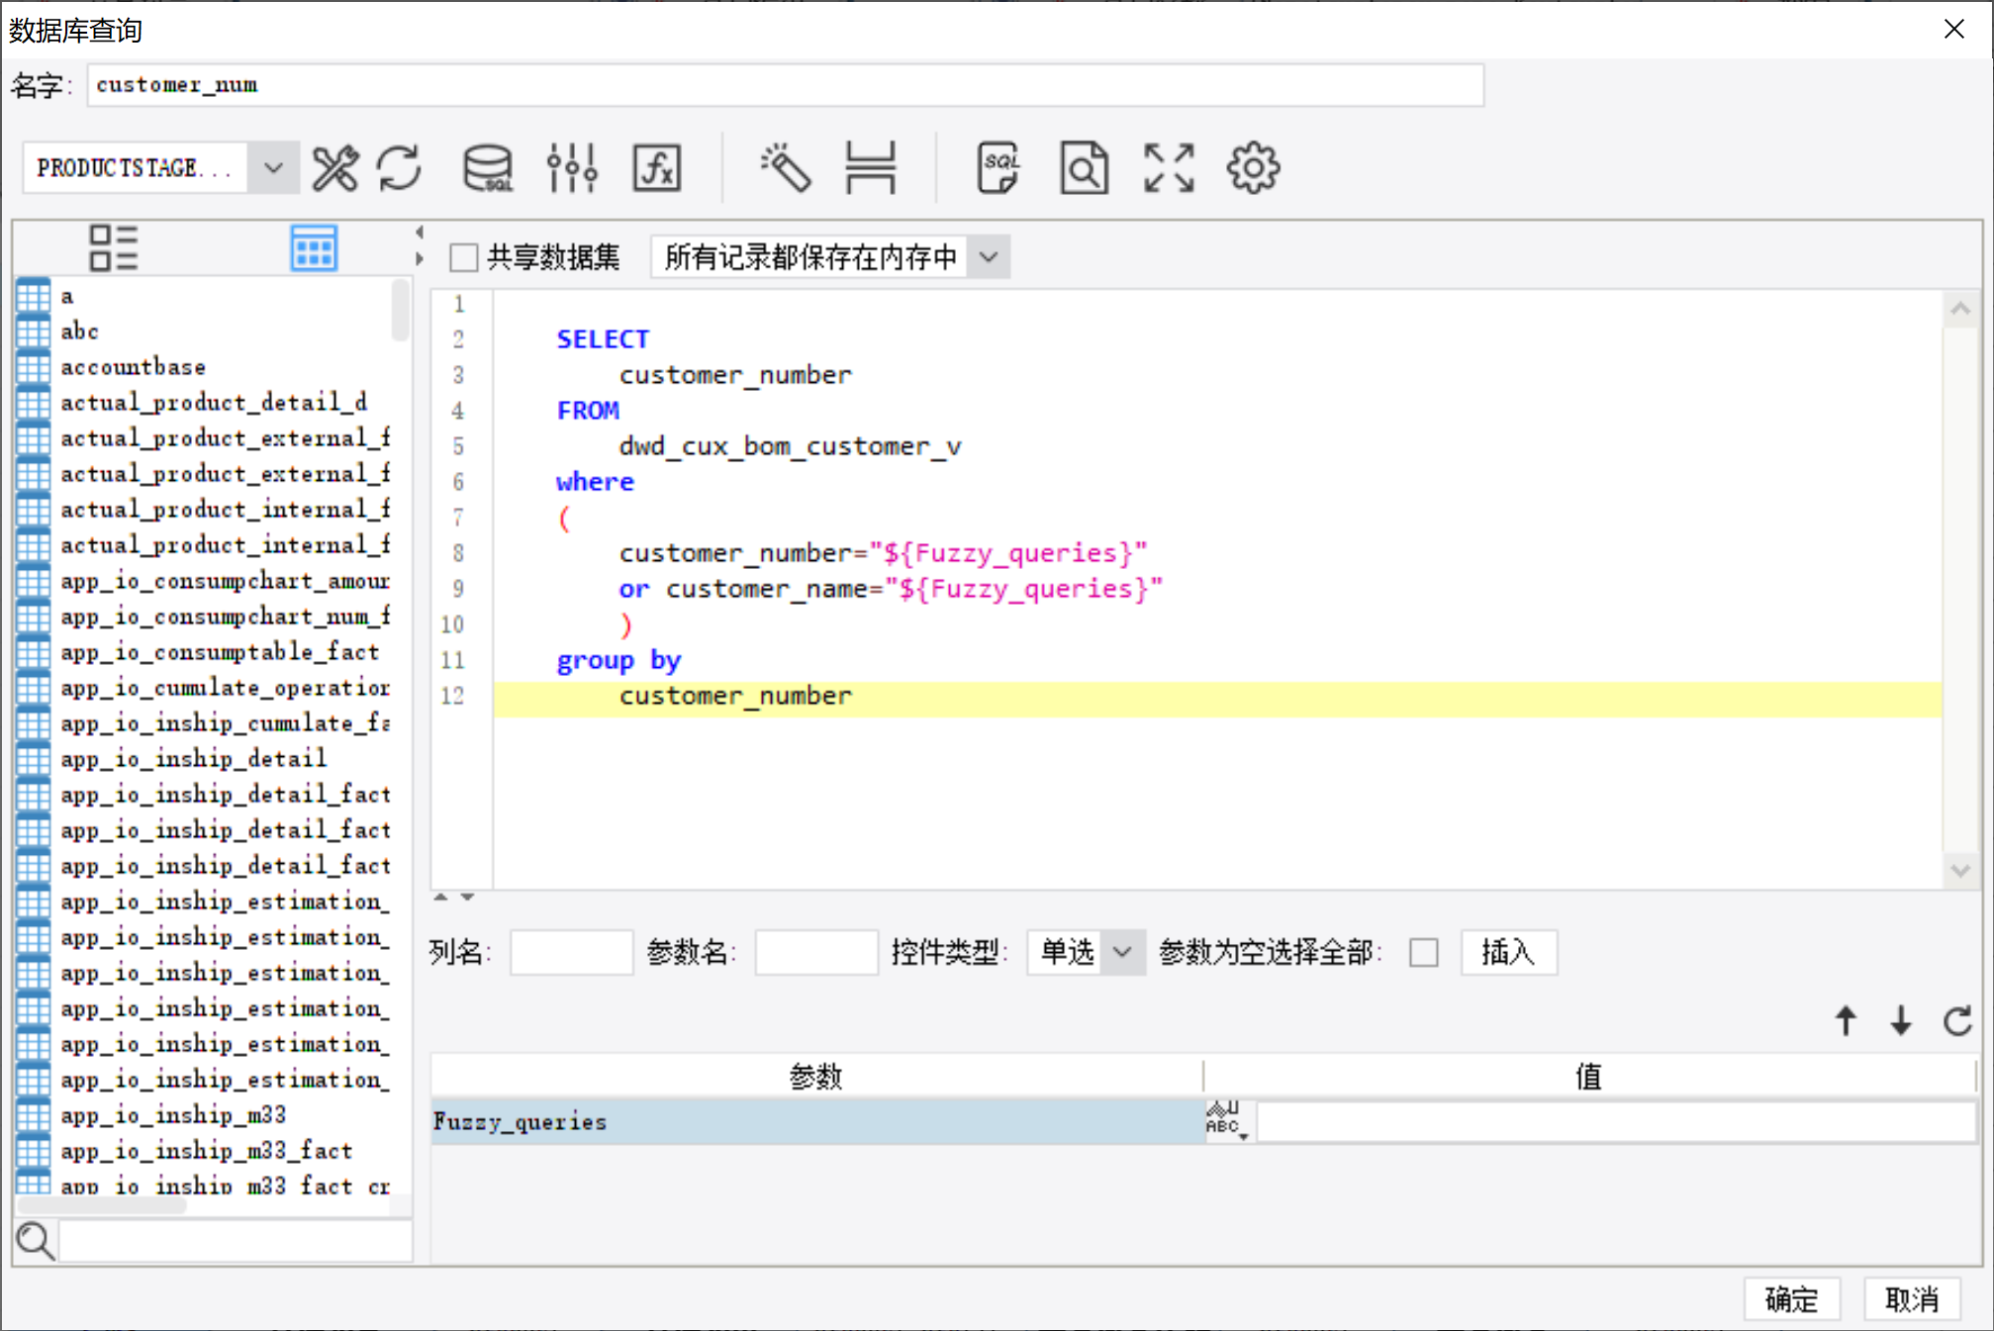Open the 所有记录都保存在内存中 dropdown
Viewport: 1994px width, 1331px height.
point(989,257)
